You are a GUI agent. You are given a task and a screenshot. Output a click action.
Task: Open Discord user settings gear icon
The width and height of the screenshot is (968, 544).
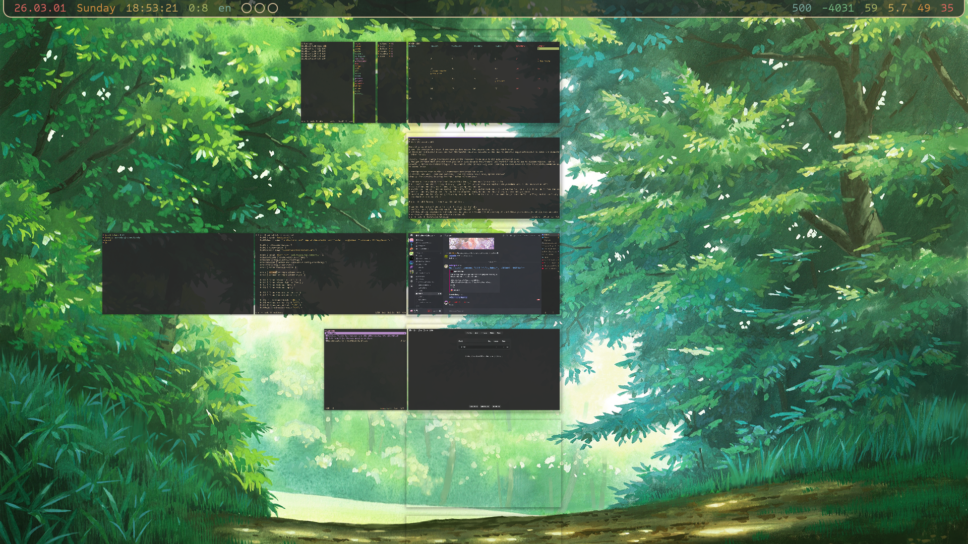[x=440, y=311]
